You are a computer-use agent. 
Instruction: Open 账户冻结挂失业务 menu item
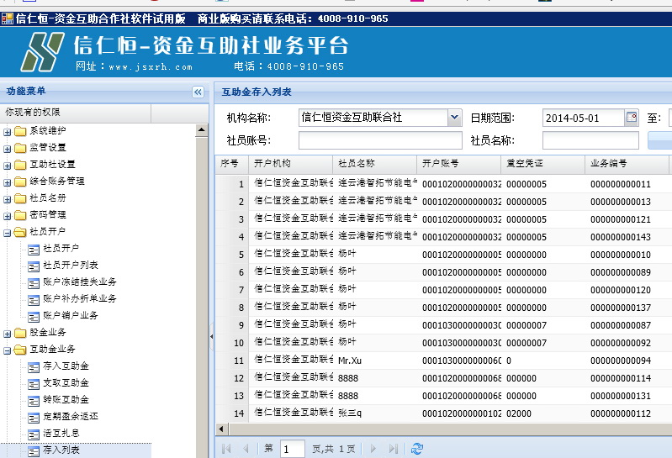(80, 282)
